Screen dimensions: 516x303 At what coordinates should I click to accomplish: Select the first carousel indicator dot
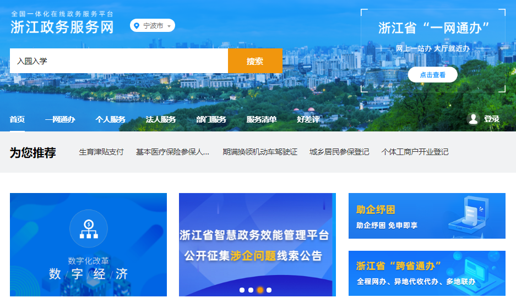tap(242, 290)
